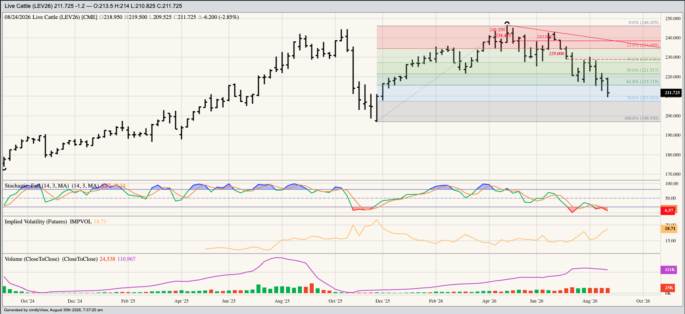Click the '15.00' implied volatility axis label

670,241
